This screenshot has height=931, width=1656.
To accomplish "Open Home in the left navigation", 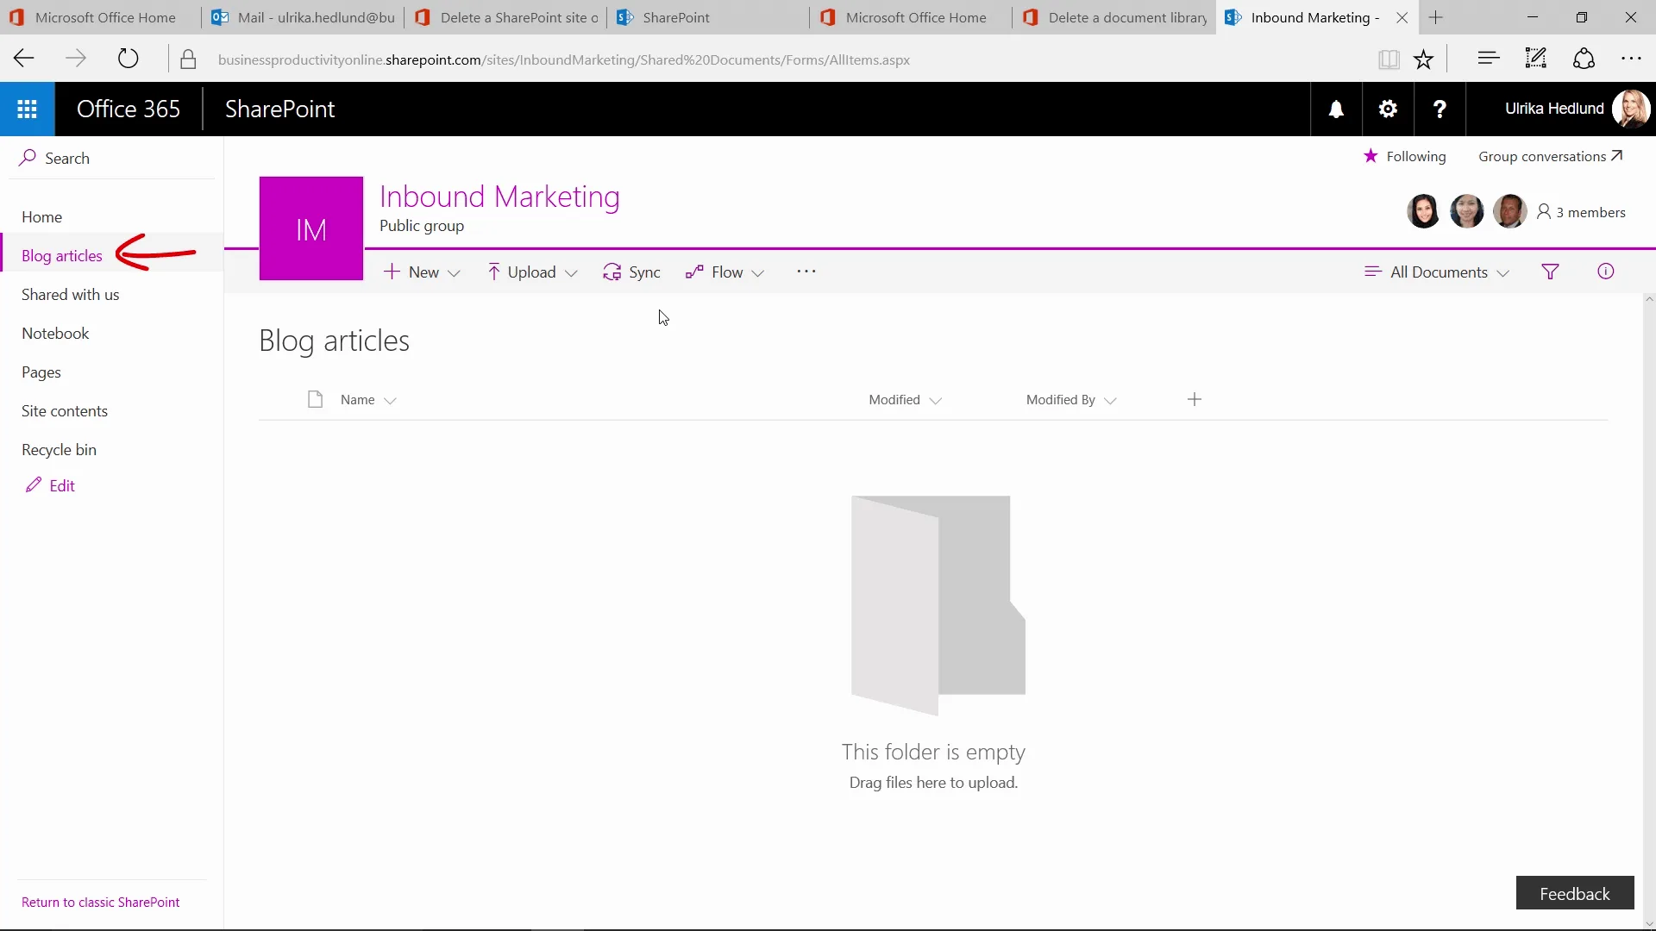I will point(41,216).
